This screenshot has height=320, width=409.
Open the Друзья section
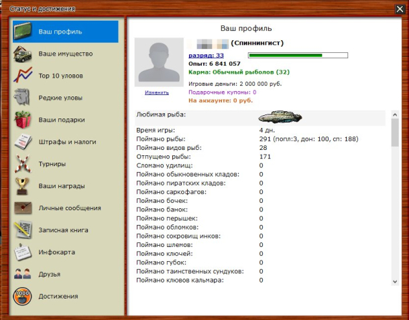tap(50, 274)
